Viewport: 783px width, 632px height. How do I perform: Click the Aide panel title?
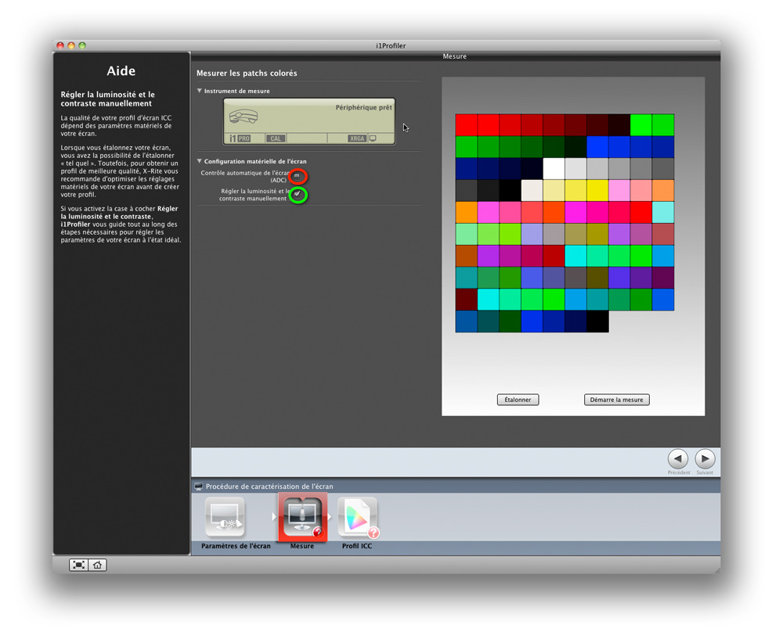121,71
